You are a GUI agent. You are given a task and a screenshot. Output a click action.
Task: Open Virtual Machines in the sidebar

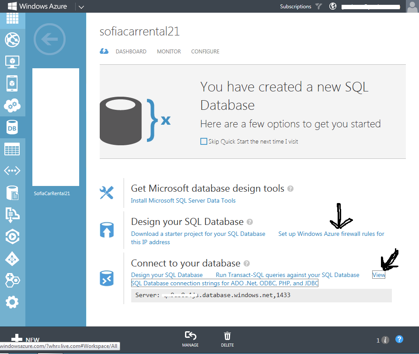tap(12, 61)
